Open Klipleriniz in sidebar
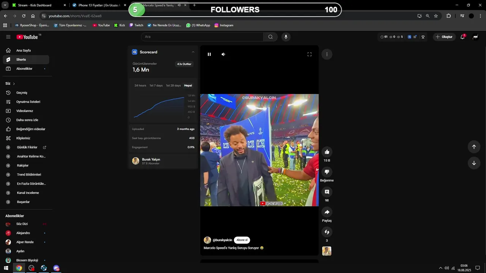Screen dimensions: 486x273 coord(26,138)
